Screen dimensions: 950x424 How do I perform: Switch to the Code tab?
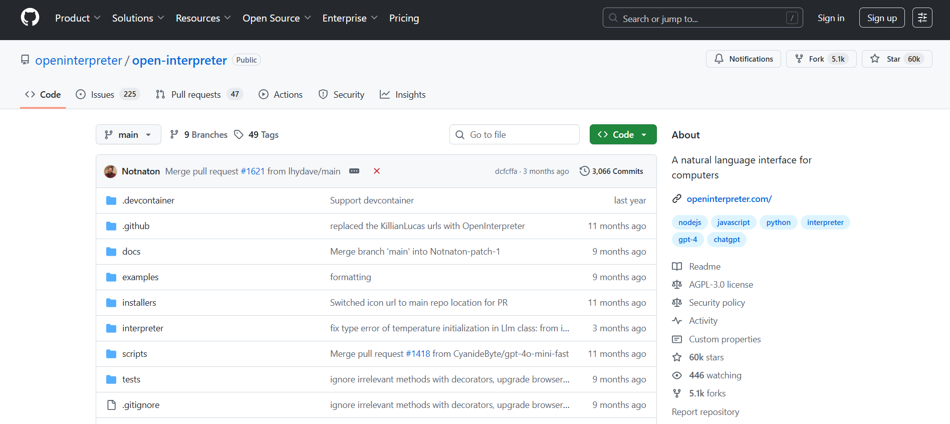pyautogui.click(x=43, y=94)
